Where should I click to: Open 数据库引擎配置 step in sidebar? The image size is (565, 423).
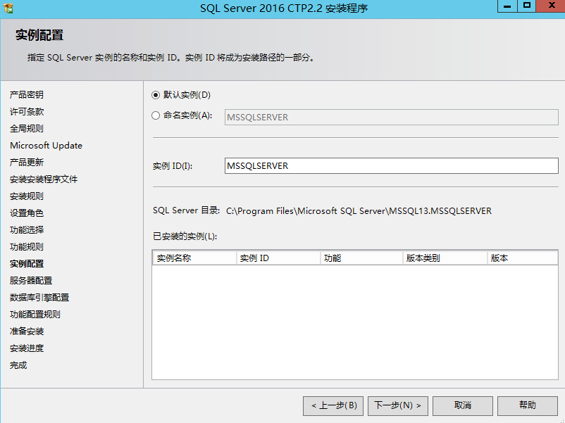click(39, 298)
